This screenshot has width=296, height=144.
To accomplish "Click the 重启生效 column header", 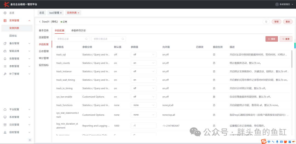I will pos(218,47).
